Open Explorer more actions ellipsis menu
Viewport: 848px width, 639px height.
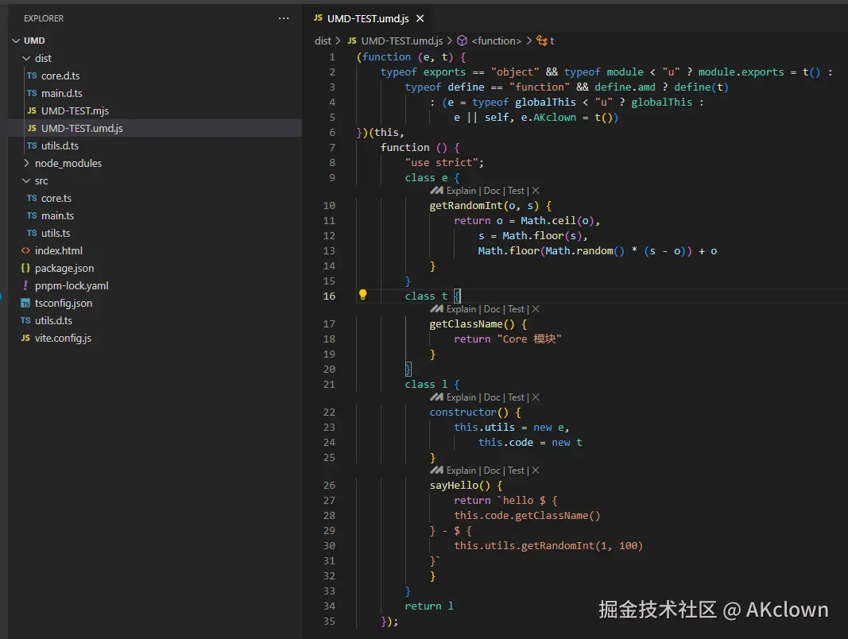pyautogui.click(x=284, y=18)
